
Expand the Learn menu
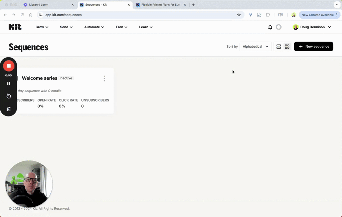tap(146, 27)
